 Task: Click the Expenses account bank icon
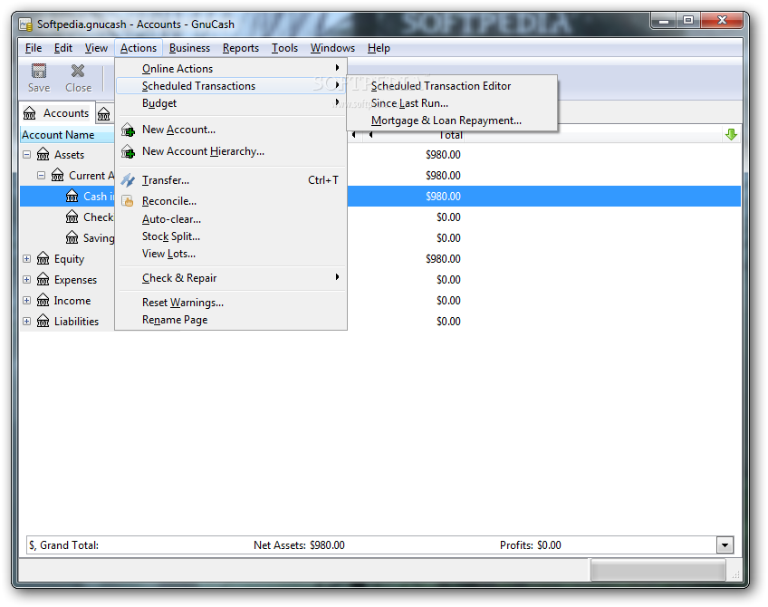pos(43,279)
